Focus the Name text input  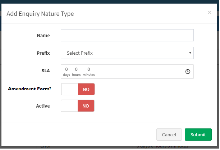(x=127, y=35)
